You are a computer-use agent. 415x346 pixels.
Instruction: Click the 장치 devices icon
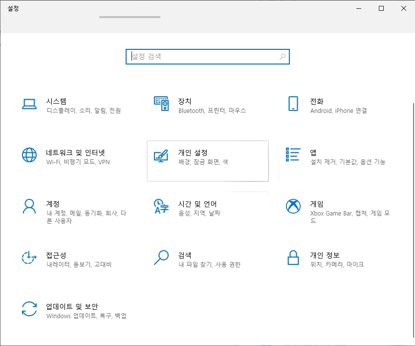click(x=161, y=104)
